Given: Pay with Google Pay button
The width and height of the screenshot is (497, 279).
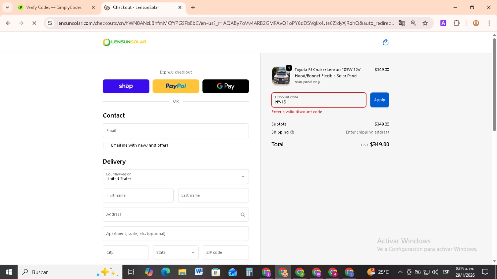Looking at the screenshot, I should pos(226,86).
